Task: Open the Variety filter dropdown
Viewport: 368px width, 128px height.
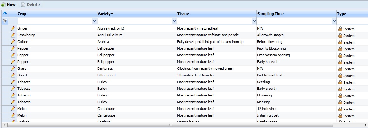Action: point(174,21)
